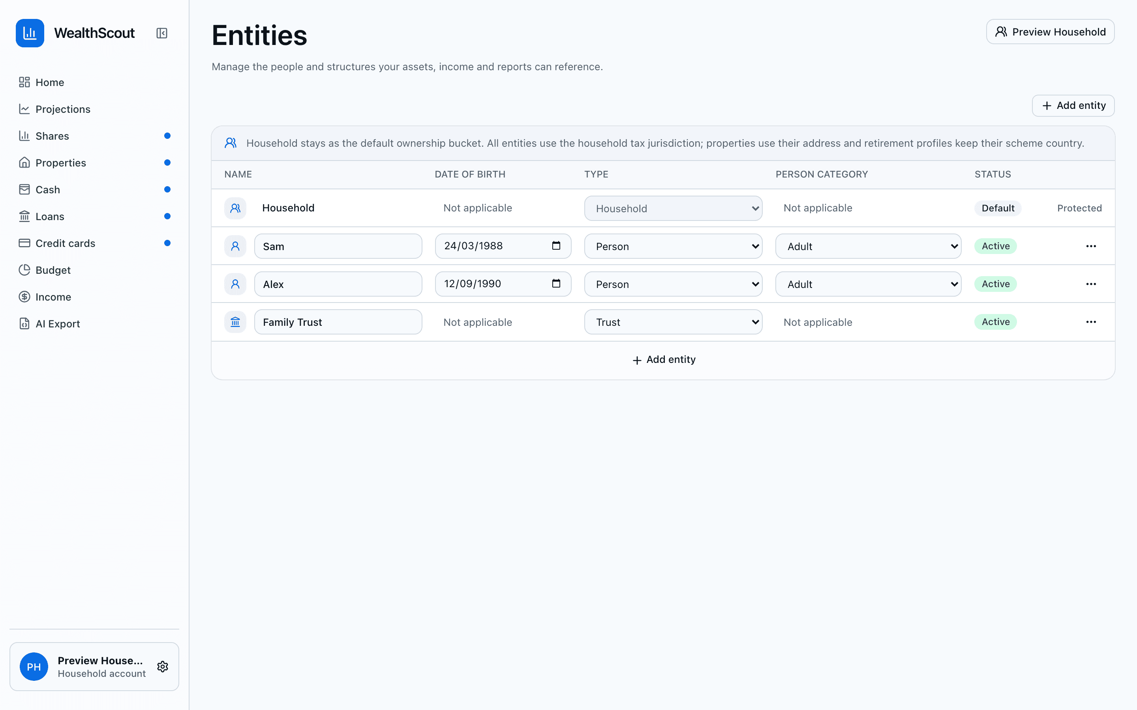Click the WealthScout logo icon
1137x710 pixels.
[x=30, y=33]
